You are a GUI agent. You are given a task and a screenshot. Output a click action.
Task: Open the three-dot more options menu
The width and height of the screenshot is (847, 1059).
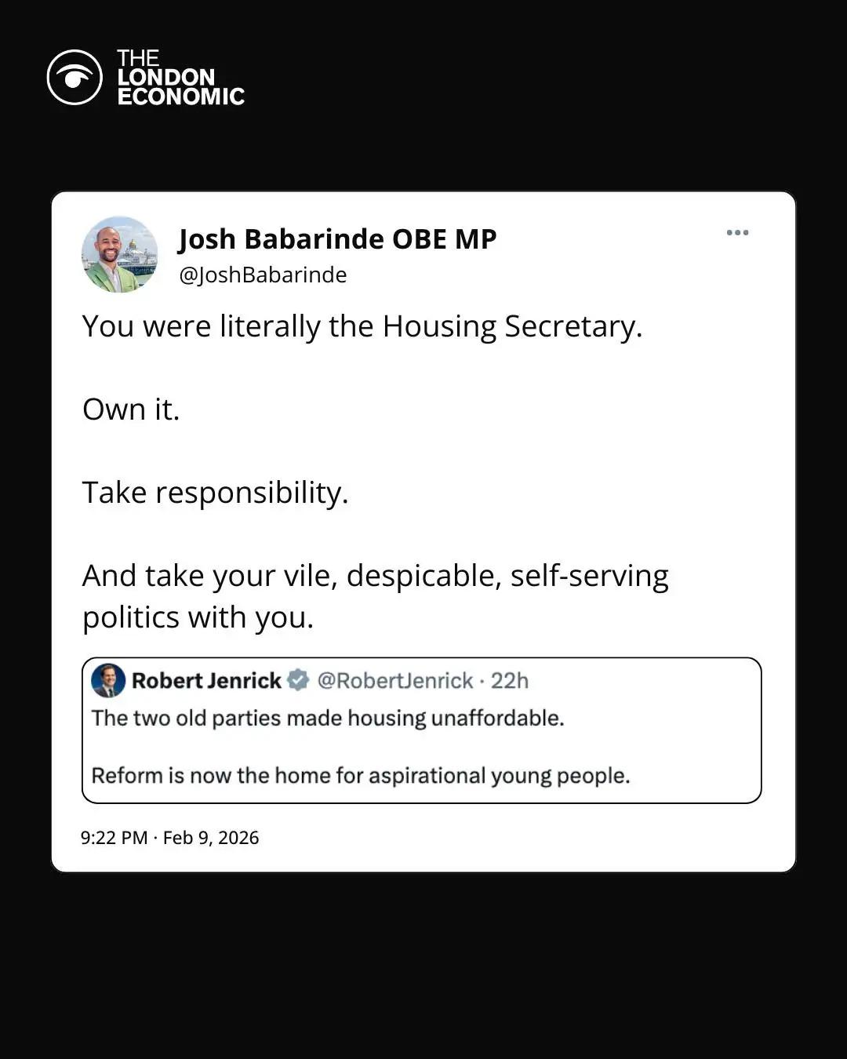tap(737, 233)
